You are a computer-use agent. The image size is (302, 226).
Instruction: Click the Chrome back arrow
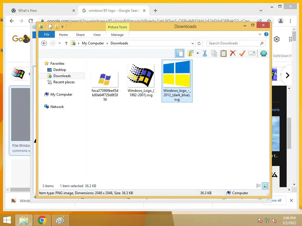coord(12,21)
